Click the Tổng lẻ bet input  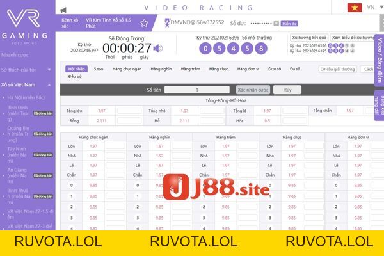click(x=294, y=111)
